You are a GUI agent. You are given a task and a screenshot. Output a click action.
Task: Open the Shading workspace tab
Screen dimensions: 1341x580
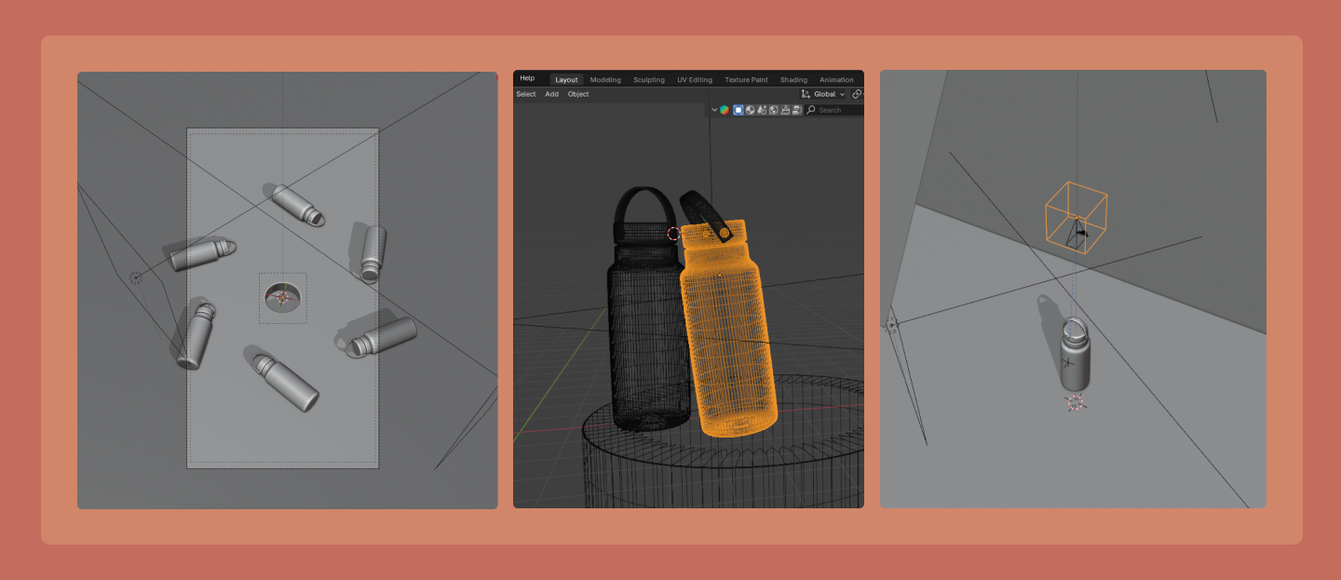coord(793,80)
